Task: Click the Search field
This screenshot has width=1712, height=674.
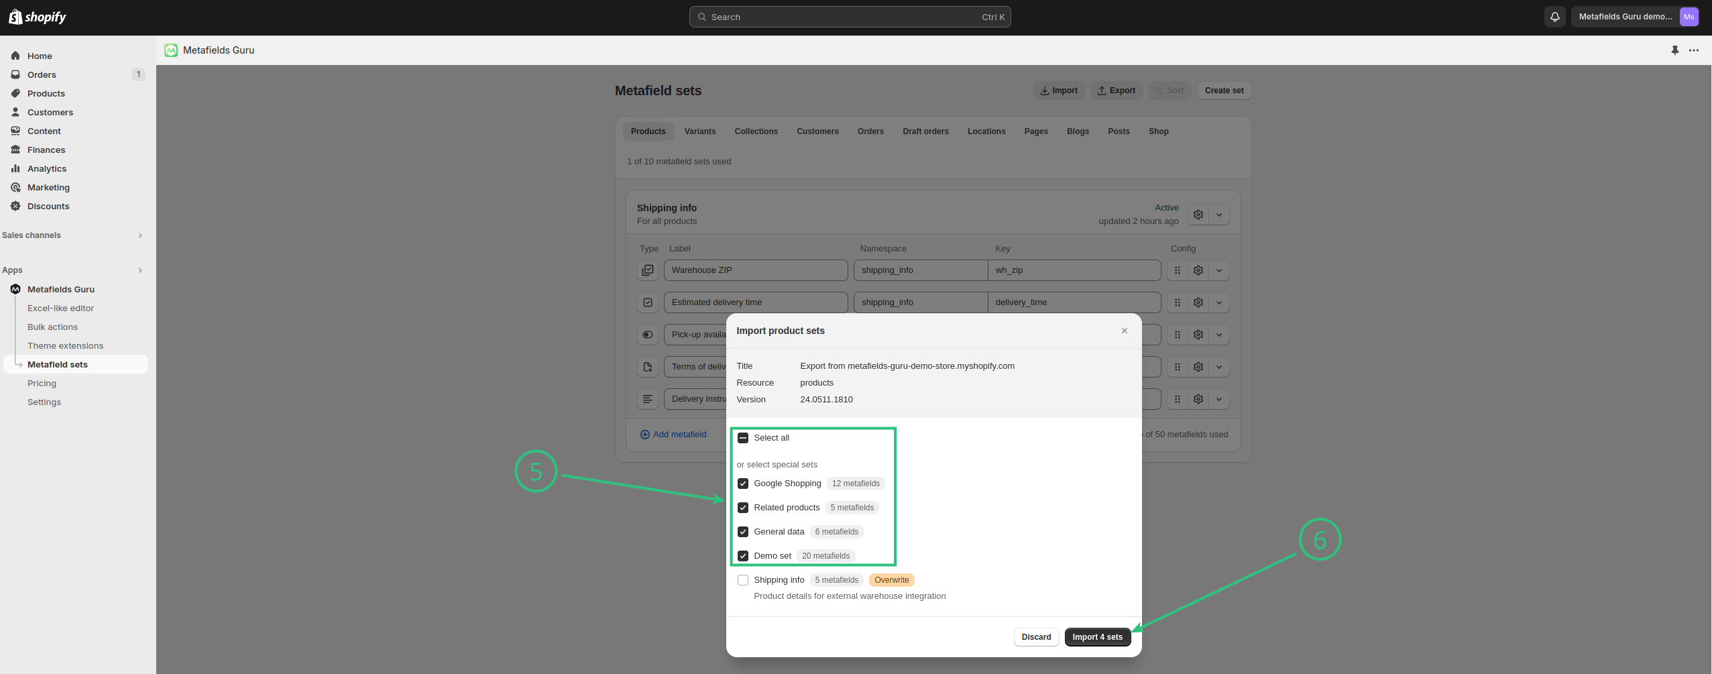Action: click(850, 17)
